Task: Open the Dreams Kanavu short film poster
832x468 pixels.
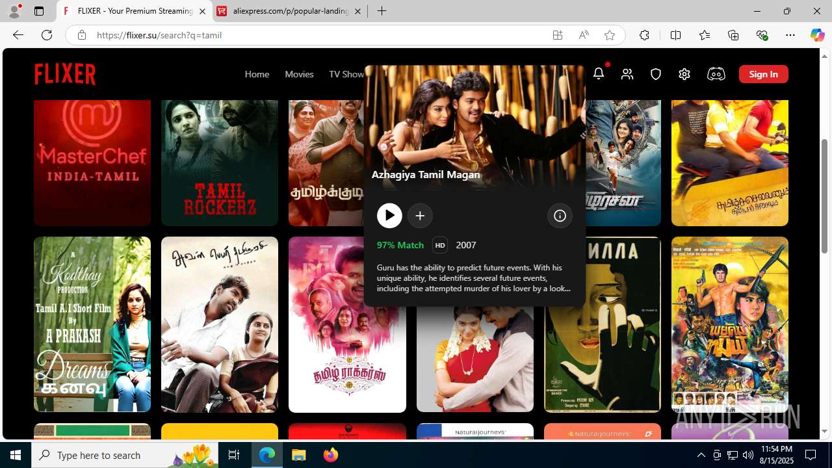Action: pyautogui.click(x=92, y=324)
